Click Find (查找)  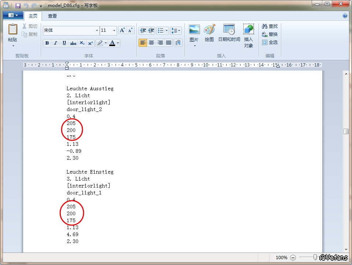click(x=269, y=26)
